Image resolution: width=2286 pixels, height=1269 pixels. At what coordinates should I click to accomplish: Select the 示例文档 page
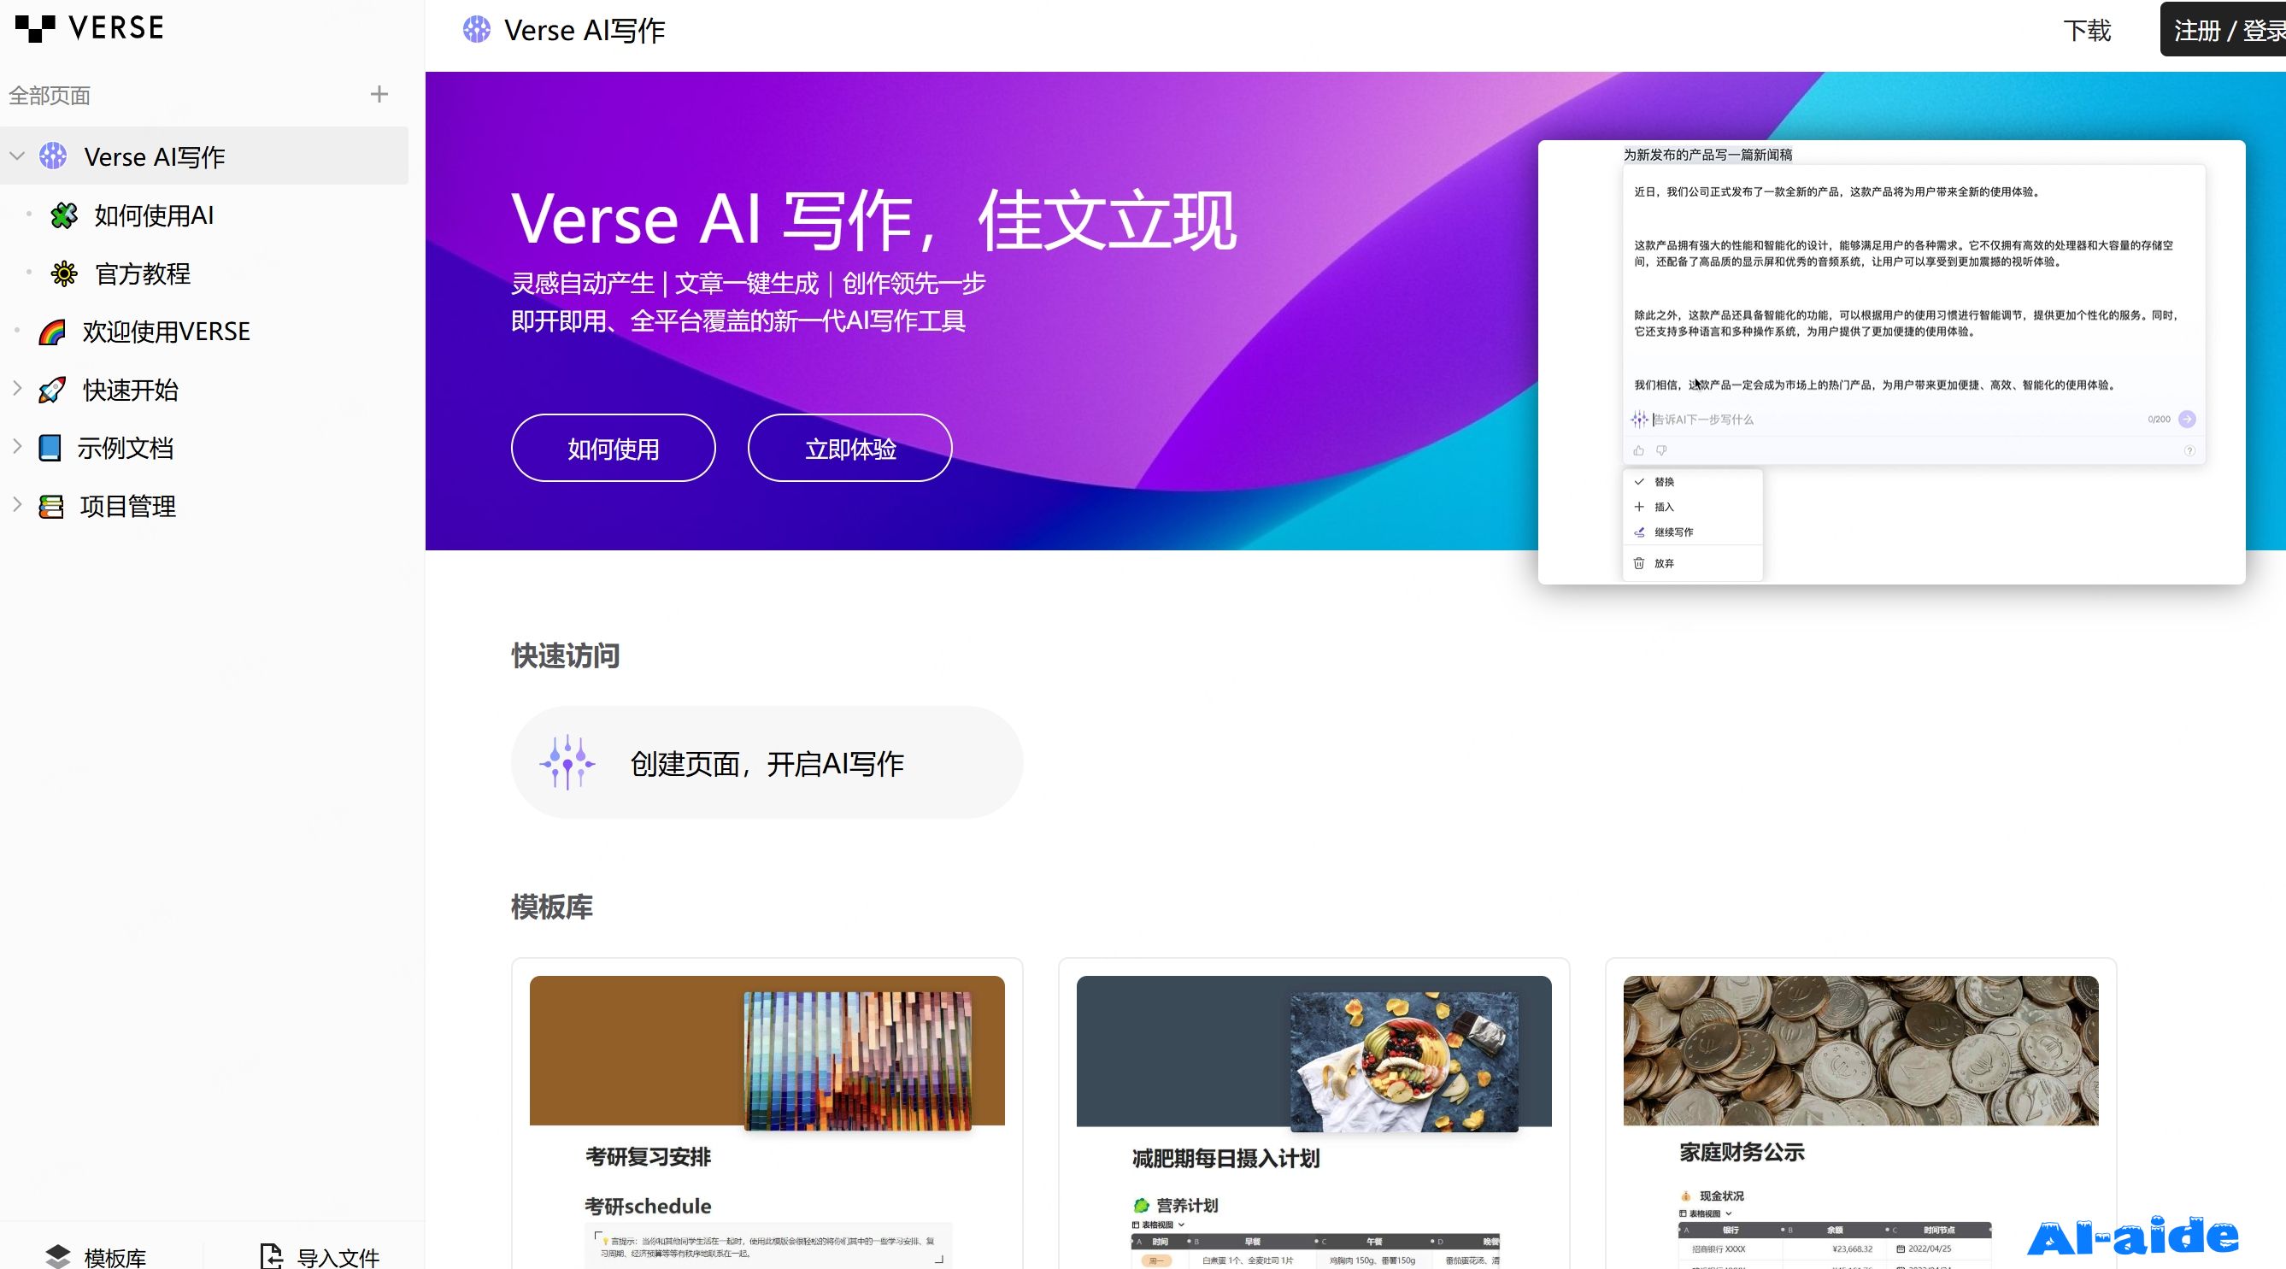pyautogui.click(x=125, y=448)
